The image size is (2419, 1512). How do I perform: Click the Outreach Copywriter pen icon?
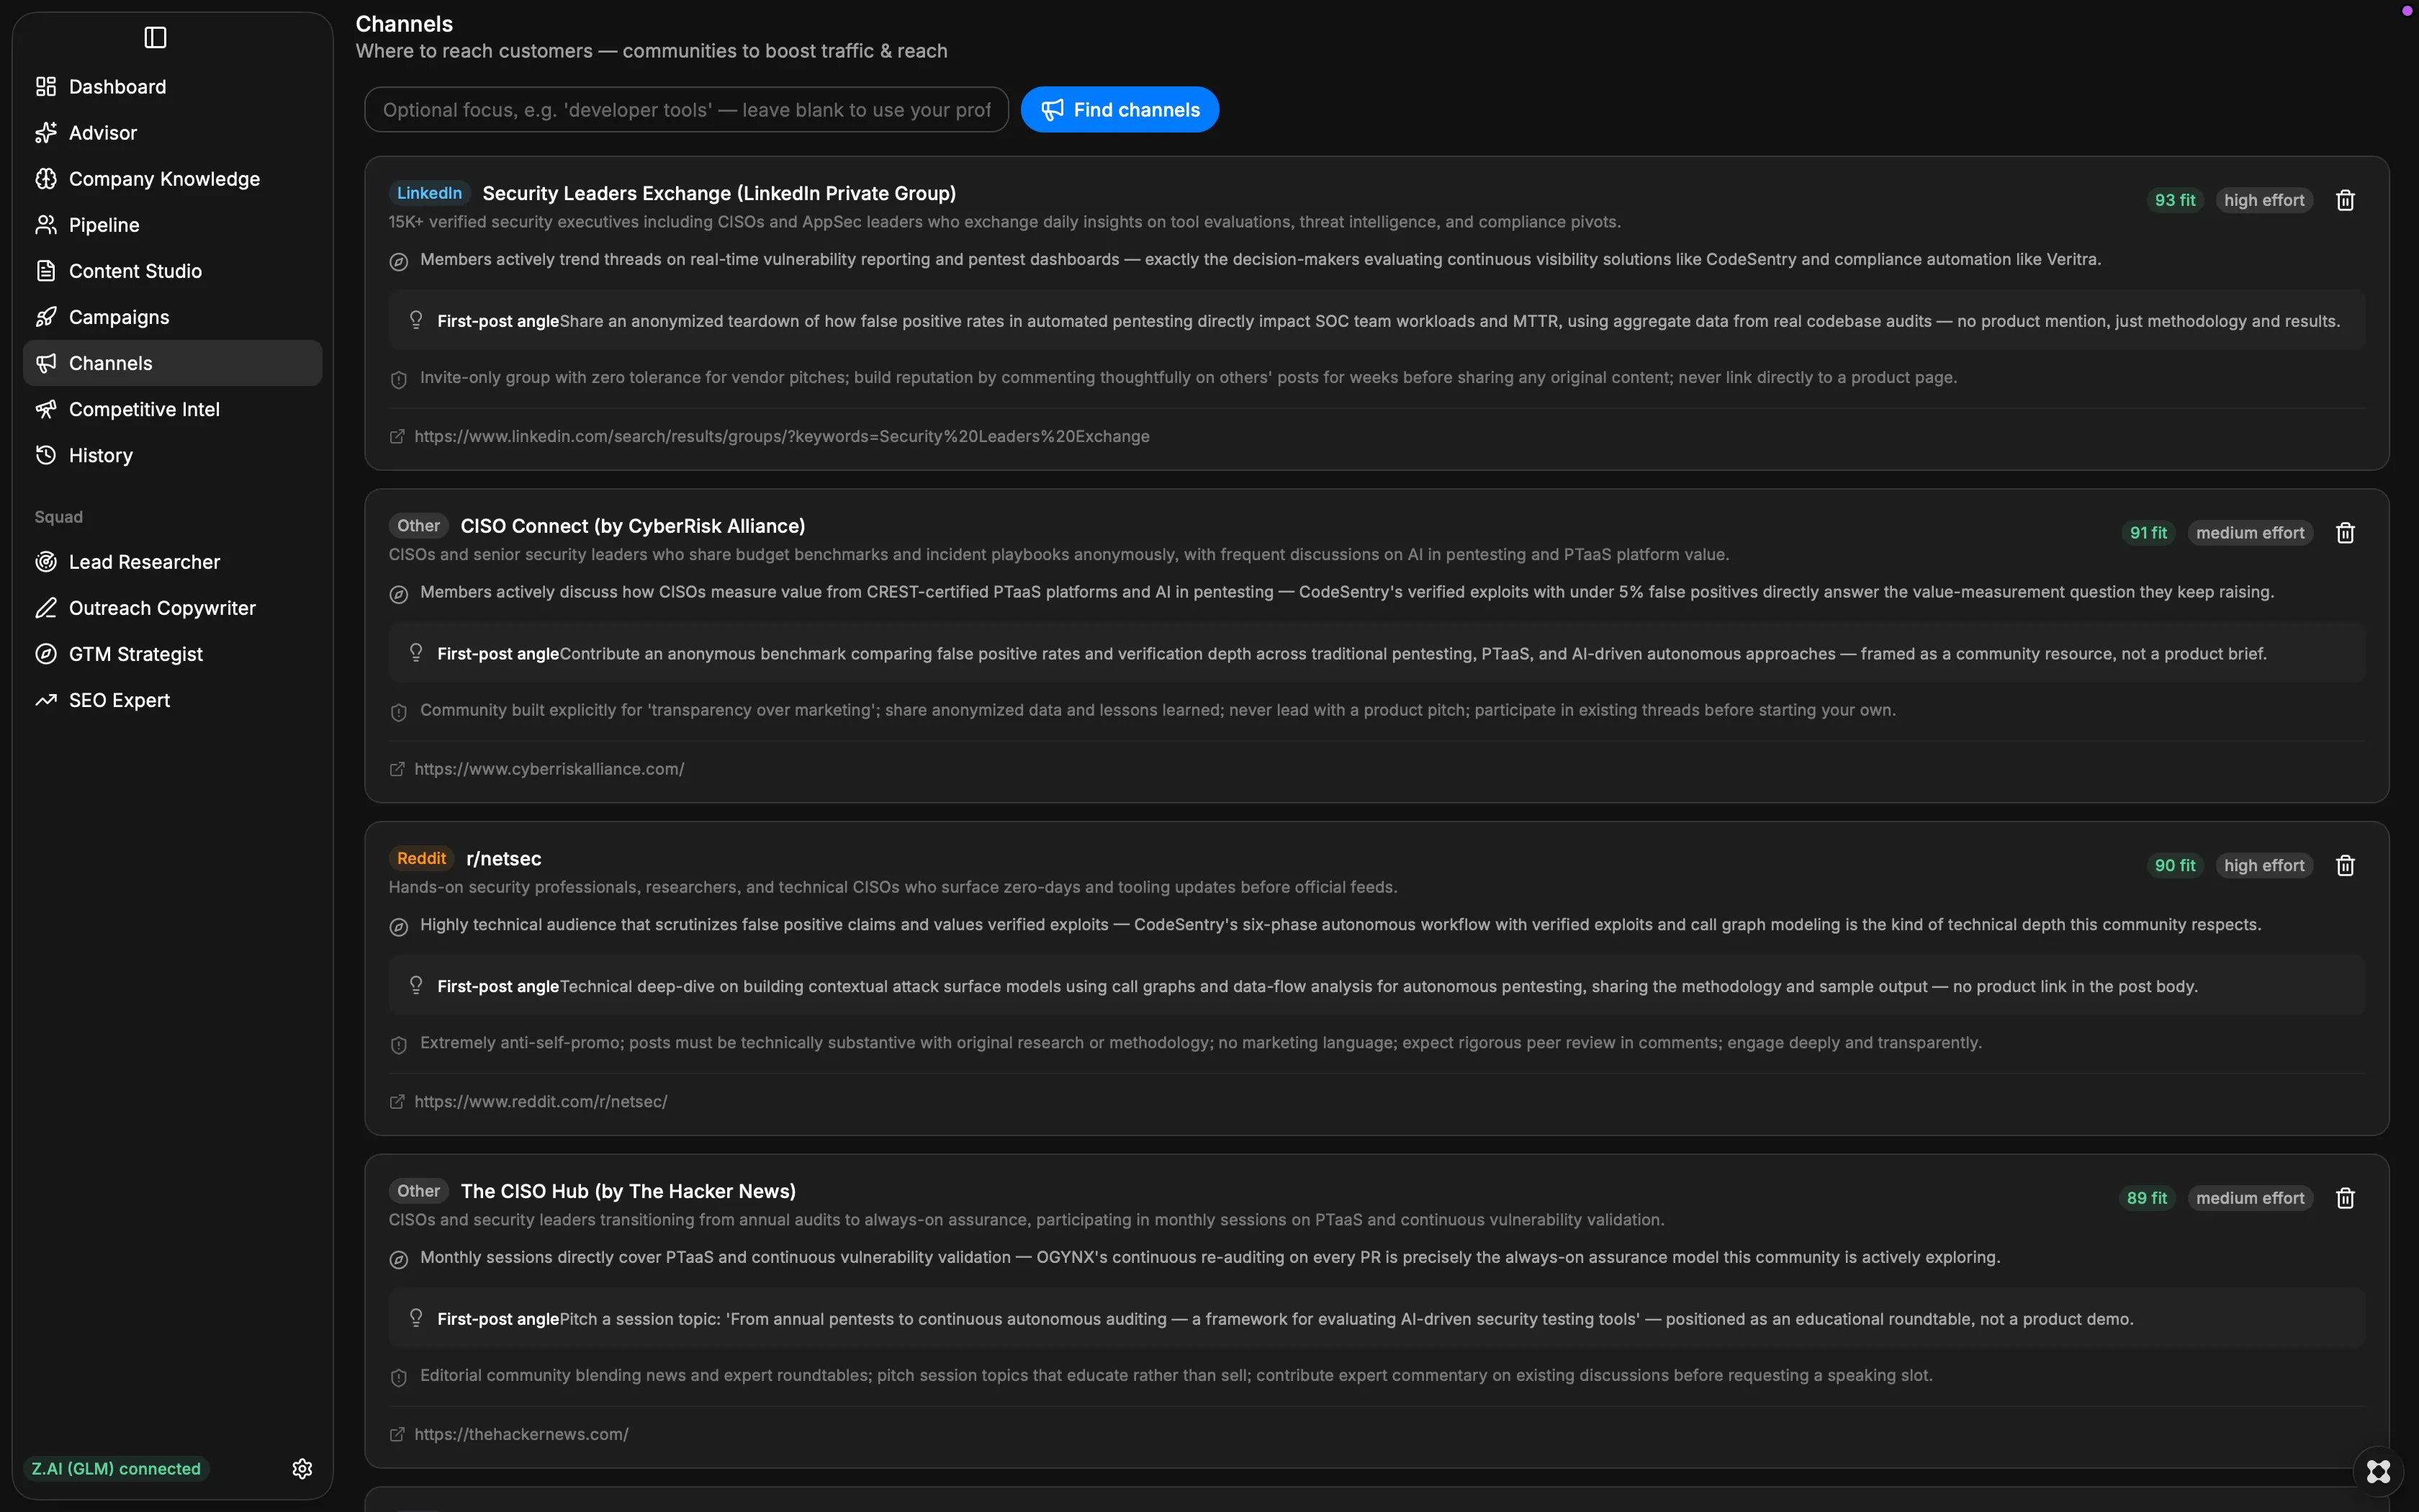[x=46, y=608]
